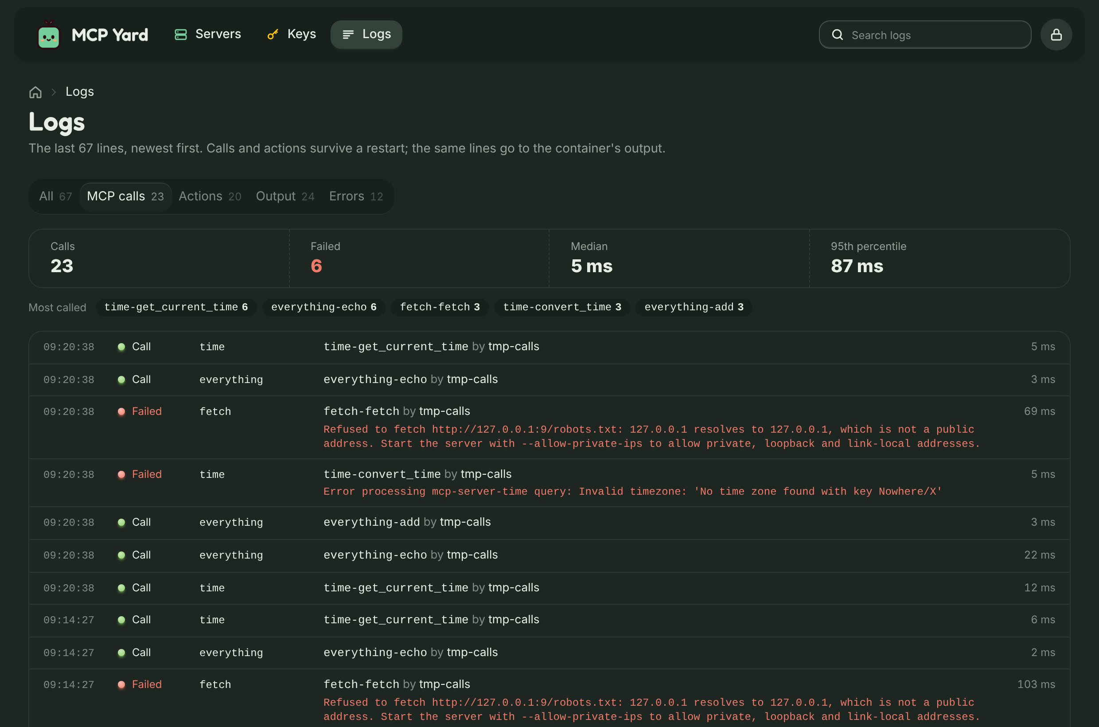Switch to the Actions tab
The height and width of the screenshot is (727, 1099).
(210, 196)
